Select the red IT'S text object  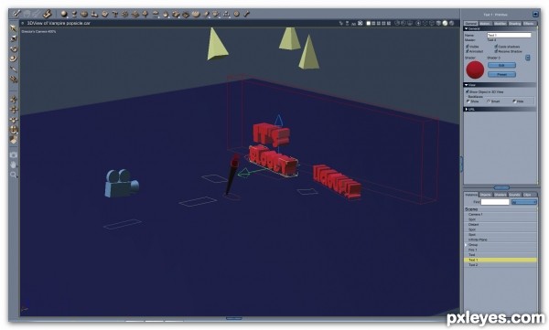271,134
